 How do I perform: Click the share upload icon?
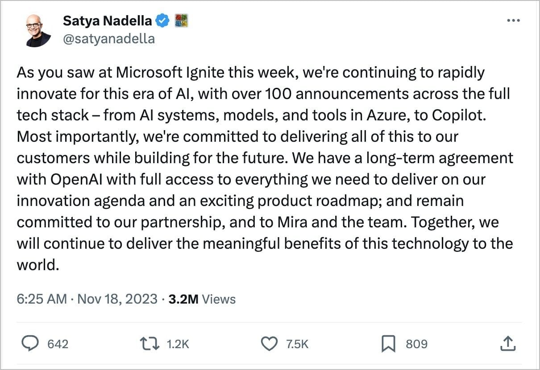(x=507, y=344)
